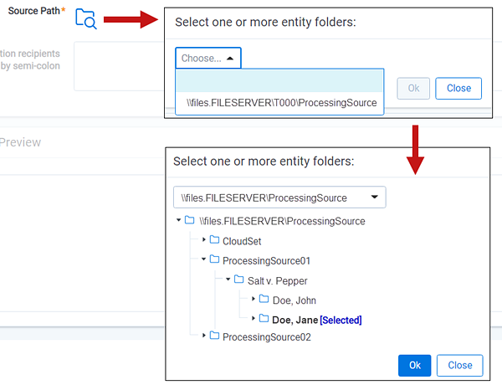The width and height of the screenshot is (502, 390).
Task: Click the Doe, Jane folder icon
Action: pyautogui.click(x=264, y=318)
